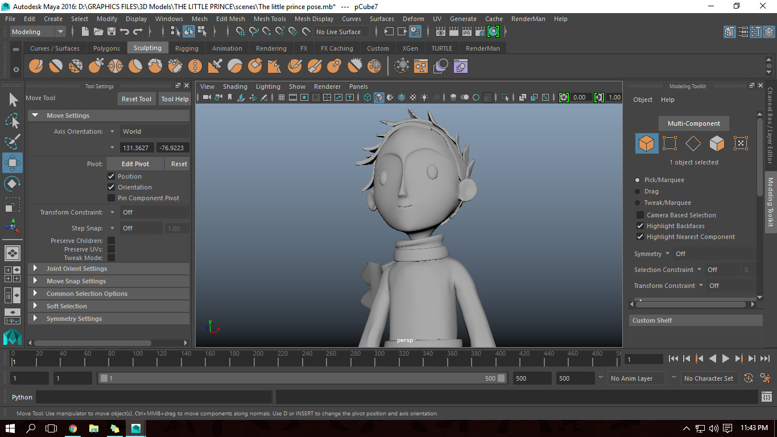Go to start of playback range
Image resolution: width=777 pixels, height=437 pixels.
[x=673, y=358]
